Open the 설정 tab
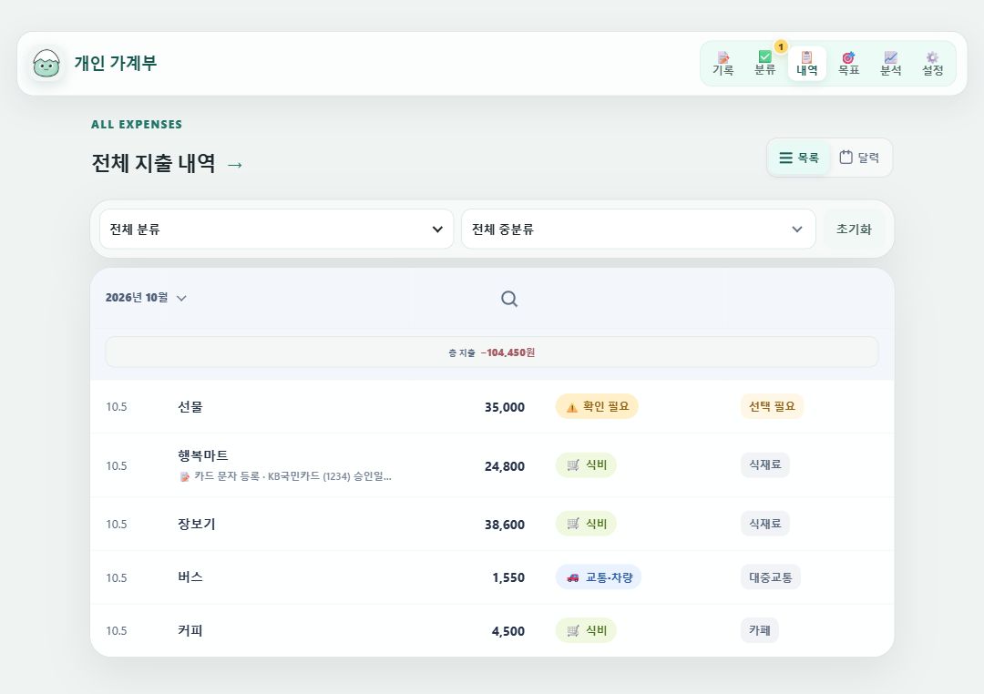The image size is (984, 694). click(933, 64)
